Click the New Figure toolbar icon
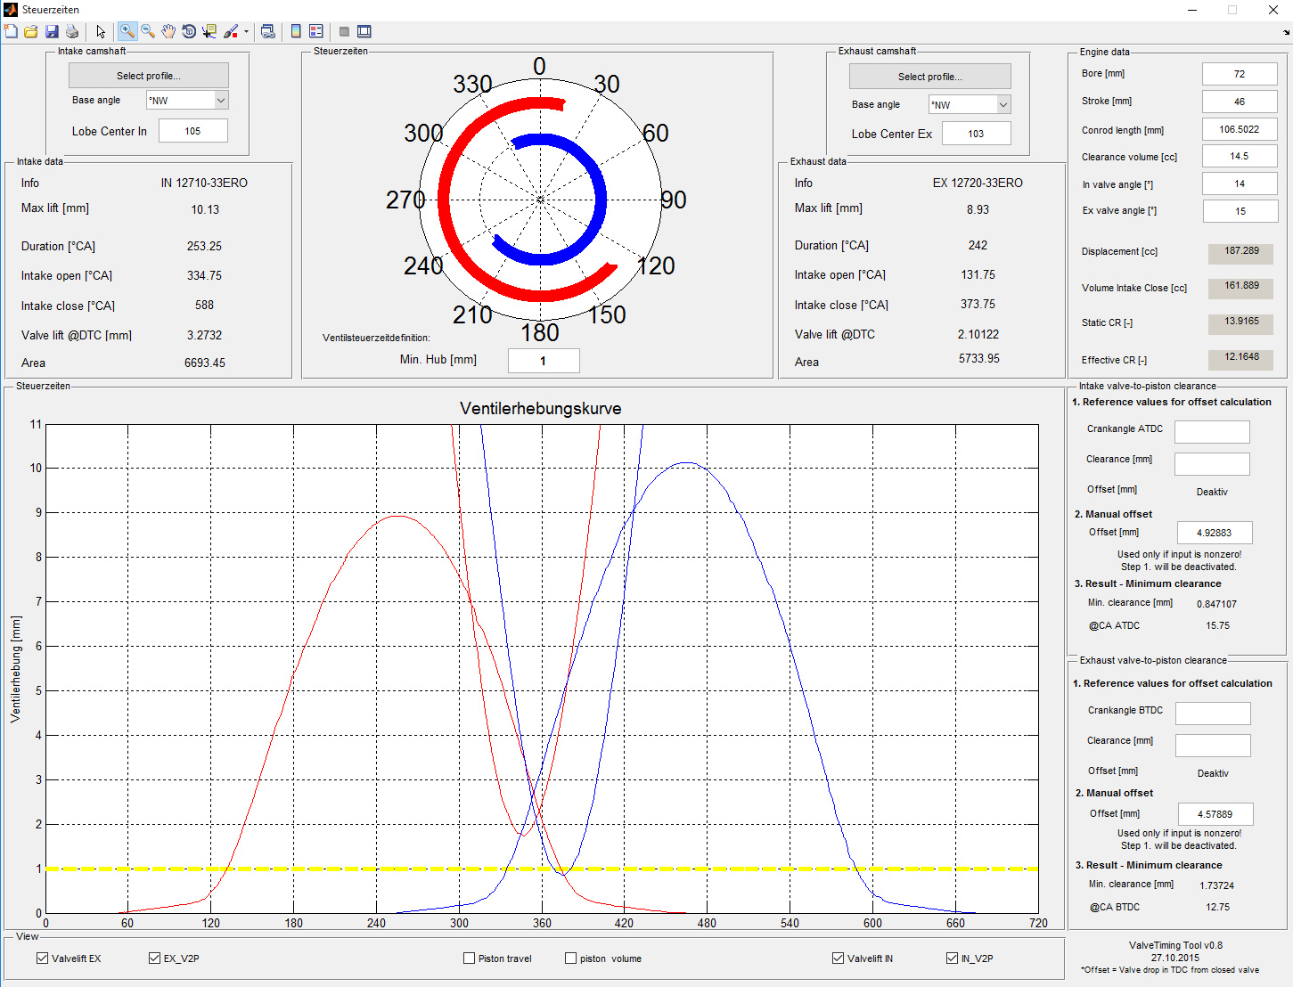1293x987 pixels. (11, 31)
